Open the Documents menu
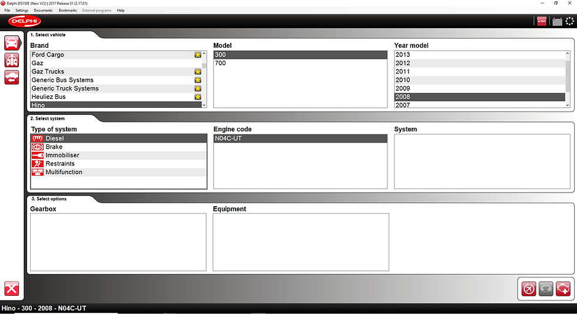The width and height of the screenshot is (577, 314). point(43,10)
